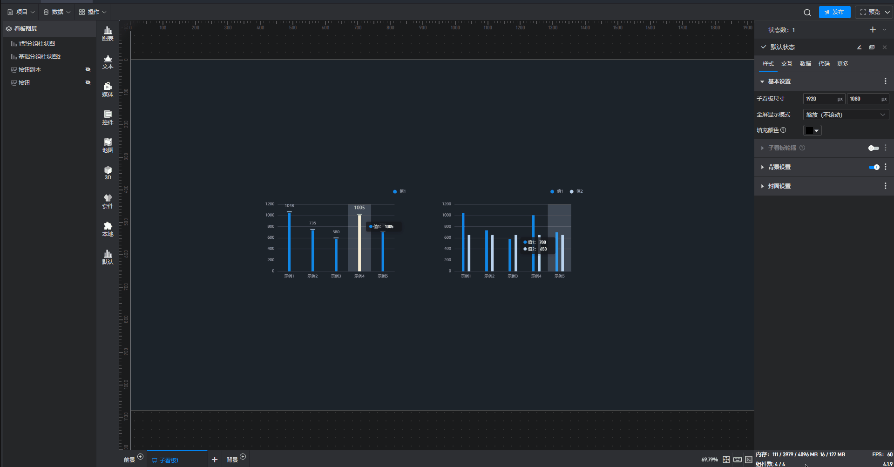This screenshot has width=894, height=467.
Task: Open the 套件 kit component library
Action: [108, 201]
